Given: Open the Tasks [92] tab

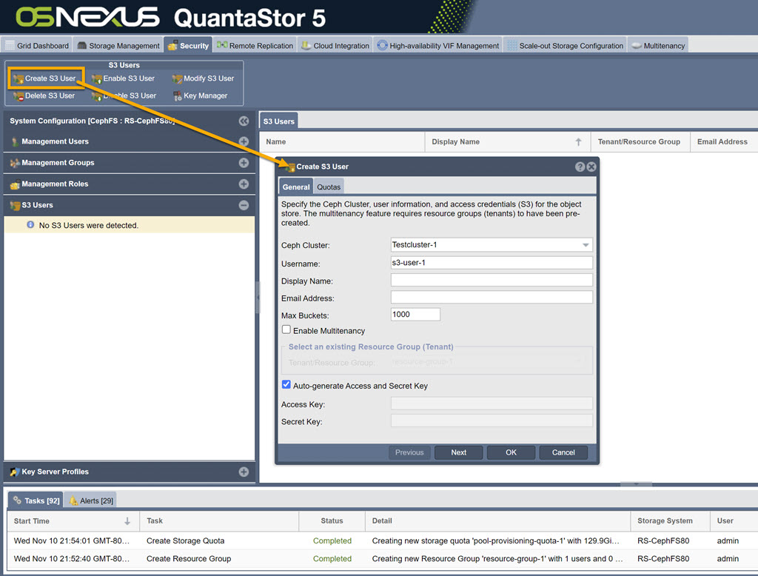Looking at the screenshot, I should 36,500.
